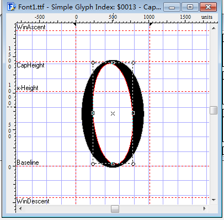Click the right-middle selection handle

click(x=134, y=113)
